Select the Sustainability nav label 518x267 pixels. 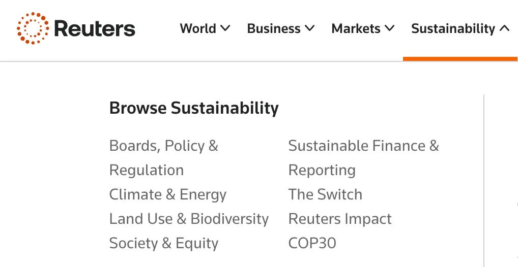[x=453, y=29]
